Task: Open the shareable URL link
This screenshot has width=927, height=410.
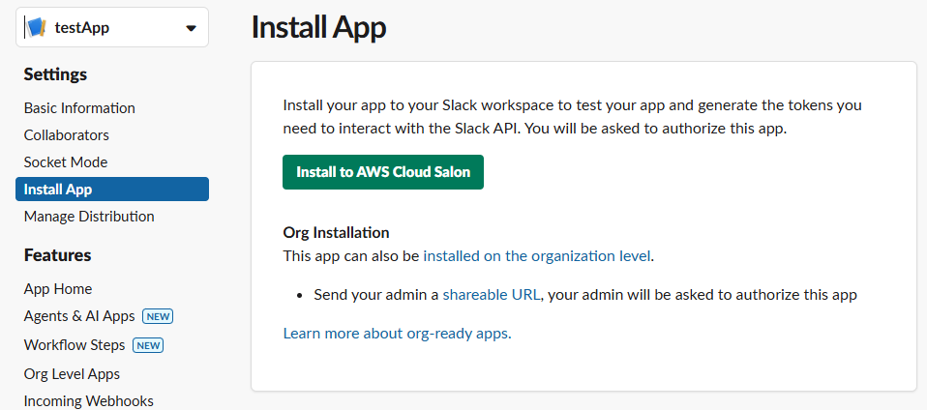Action: click(492, 295)
